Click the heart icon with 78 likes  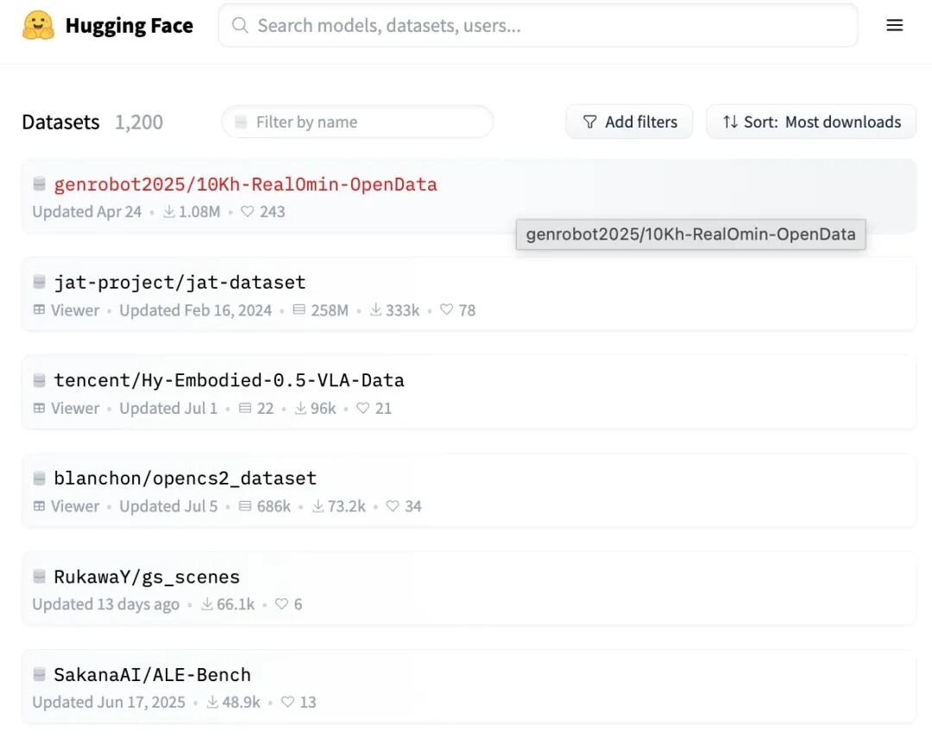coord(446,310)
